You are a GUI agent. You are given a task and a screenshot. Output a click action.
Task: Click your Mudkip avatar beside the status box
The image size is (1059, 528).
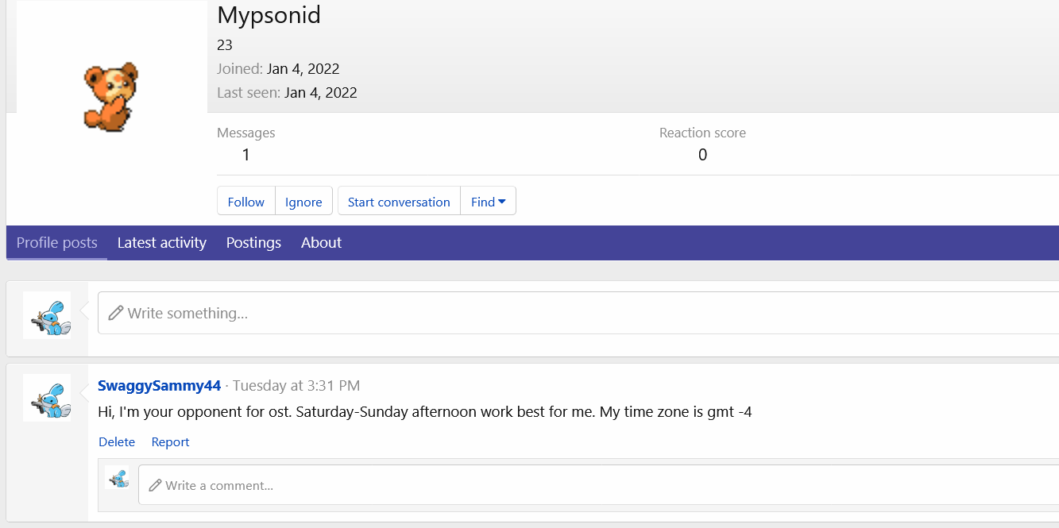tap(47, 314)
